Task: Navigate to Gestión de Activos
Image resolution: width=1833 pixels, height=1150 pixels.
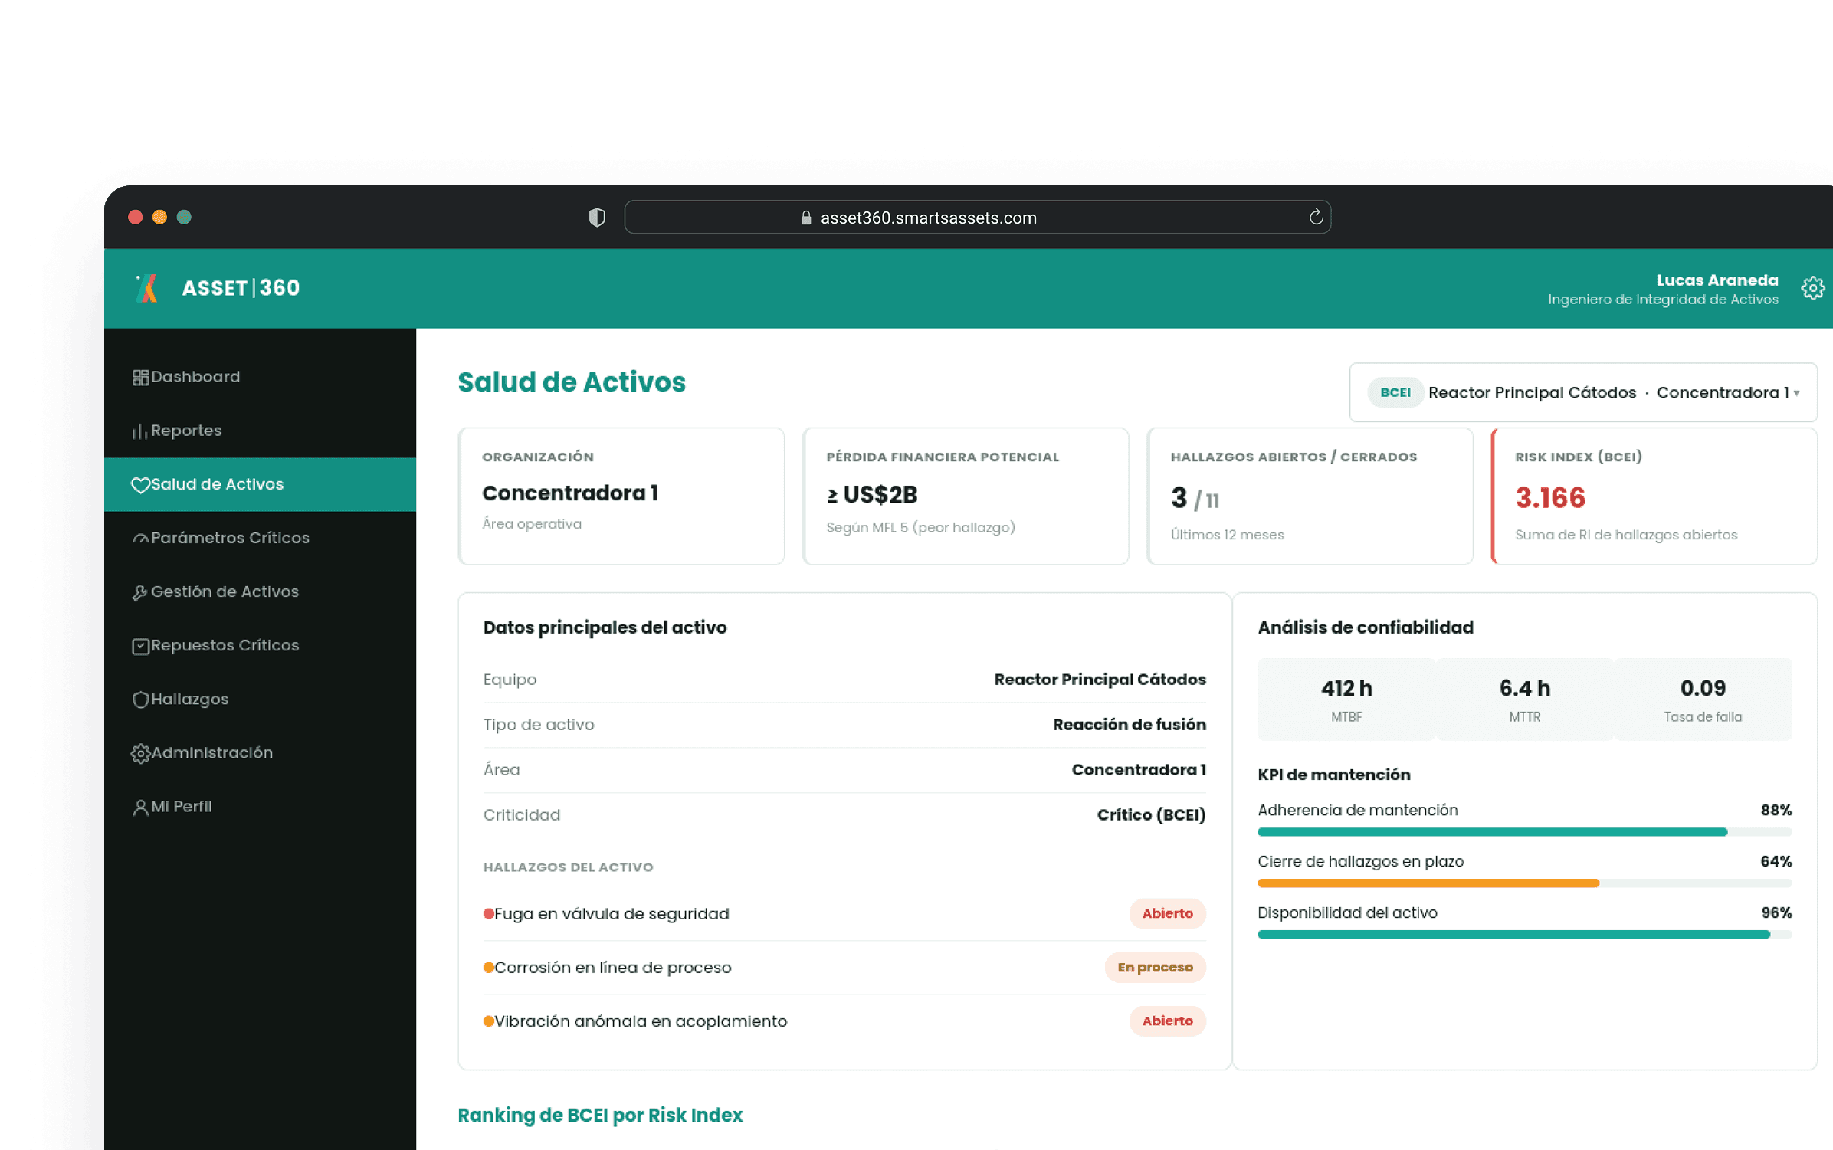Action: [x=260, y=591]
